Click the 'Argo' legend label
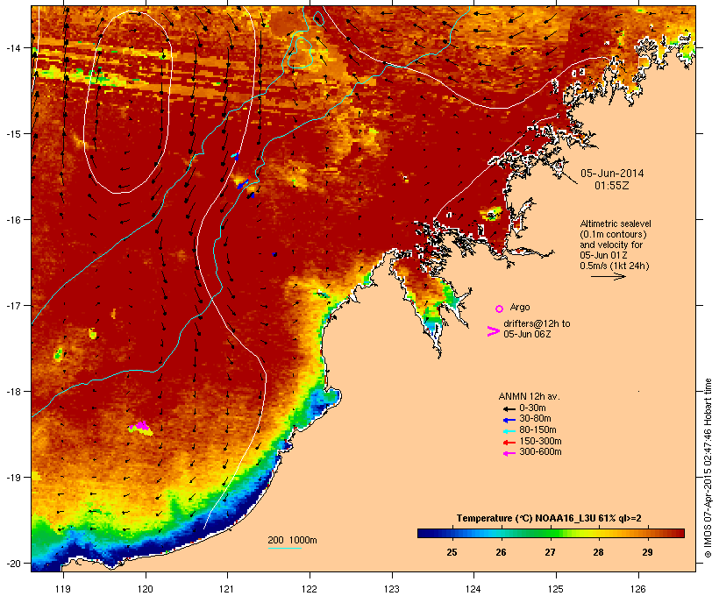Screen dimensions: 719x596 pos(520,307)
